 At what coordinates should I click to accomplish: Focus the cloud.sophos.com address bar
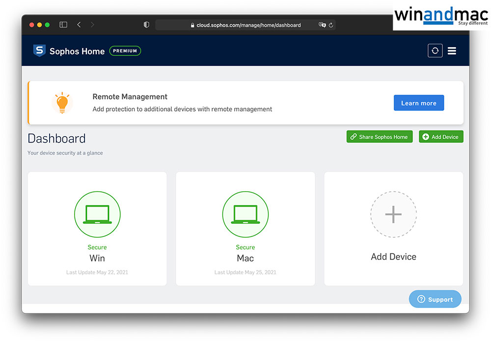[245, 25]
